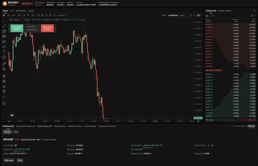Select the brush drawing tool

(4, 47)
